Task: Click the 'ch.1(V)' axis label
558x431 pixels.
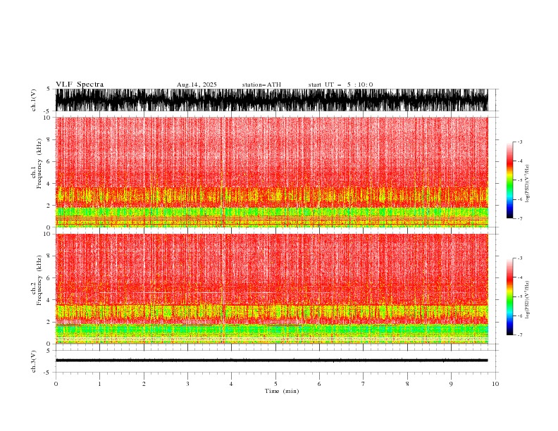Action: 34,100
